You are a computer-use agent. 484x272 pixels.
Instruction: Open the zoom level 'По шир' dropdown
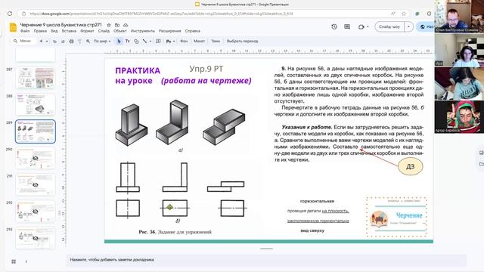coord(102,41)
